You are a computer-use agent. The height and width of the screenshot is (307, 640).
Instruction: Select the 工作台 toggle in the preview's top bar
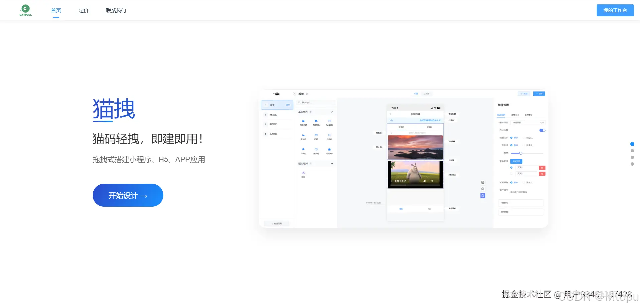coord(426,94)
